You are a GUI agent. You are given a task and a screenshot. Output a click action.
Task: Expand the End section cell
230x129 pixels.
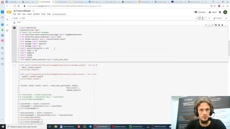14,23
